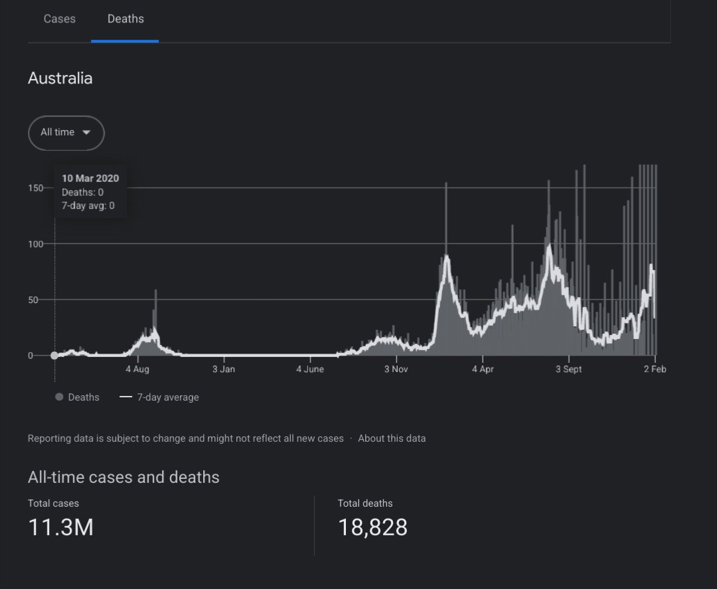The image size is (717, 589).
Task: Click the tallest death spike near 2 Feb
Action: (647, 199)
